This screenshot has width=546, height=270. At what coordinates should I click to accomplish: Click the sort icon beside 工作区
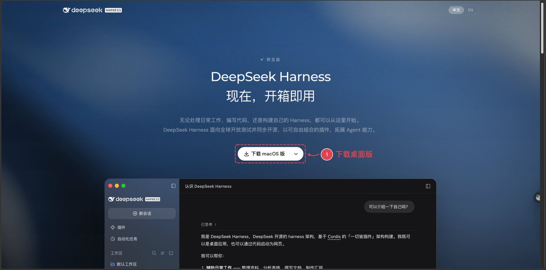click(163, 253)
